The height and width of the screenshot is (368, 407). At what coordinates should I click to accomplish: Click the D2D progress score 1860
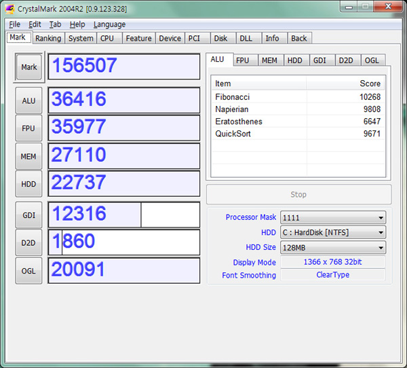point(124,242)
